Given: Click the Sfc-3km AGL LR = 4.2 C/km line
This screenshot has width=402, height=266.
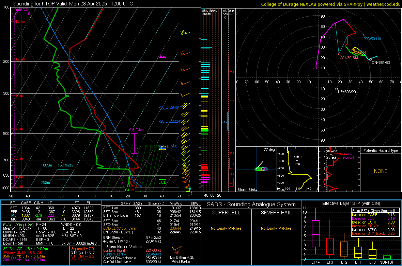Looking at the screenshot, I should (26, 249).
